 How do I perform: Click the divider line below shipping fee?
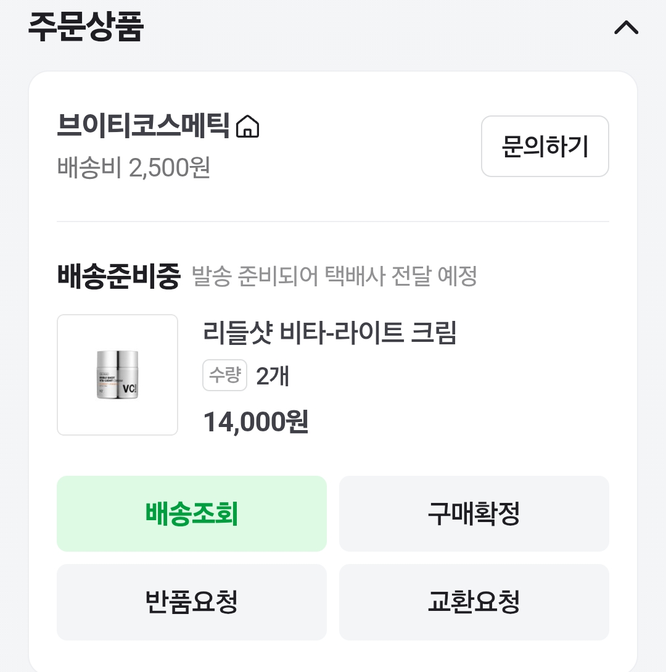pos(332,221)
